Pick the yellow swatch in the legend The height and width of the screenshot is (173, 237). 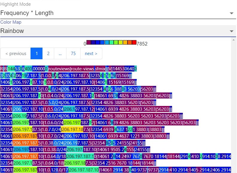(121, 43)
